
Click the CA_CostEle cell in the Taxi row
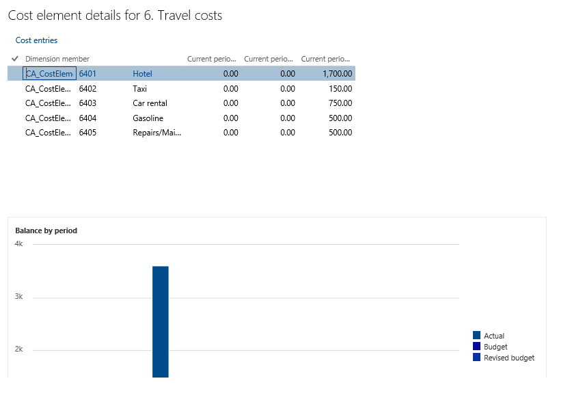point(48,88)
